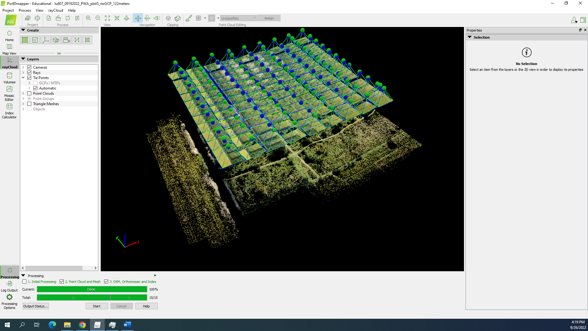
Task: Collapse the Create section
Action: coord(23,30)
